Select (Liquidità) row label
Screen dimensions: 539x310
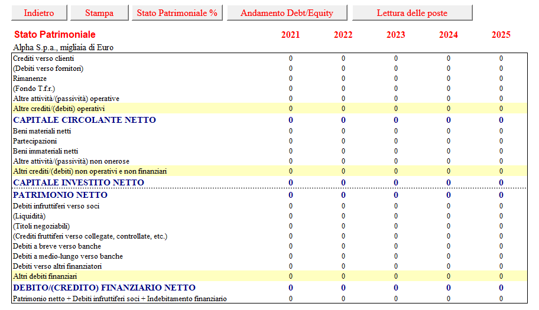[x=29, y=216]
